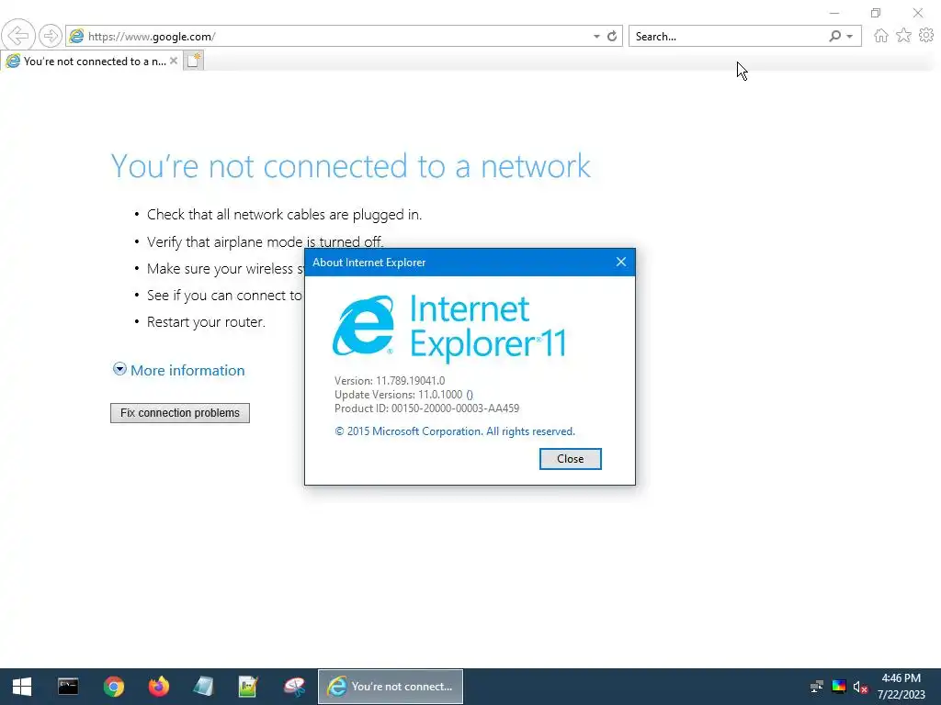Open the green notepad app on taskbar
This screenshot has width=941, height=705.
coord(248,687)
